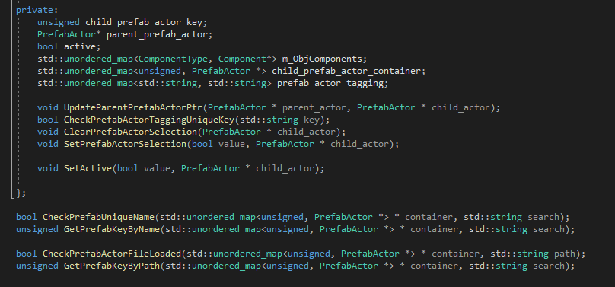Image resolution: width=615 pixels, height=287 pixels.
Task: Click the SetActive function name
Action: pos(88,168)
